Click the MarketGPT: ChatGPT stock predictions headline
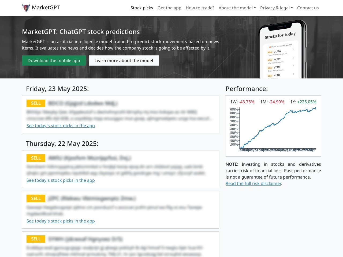The image size is (343, 257). point(81,32)
